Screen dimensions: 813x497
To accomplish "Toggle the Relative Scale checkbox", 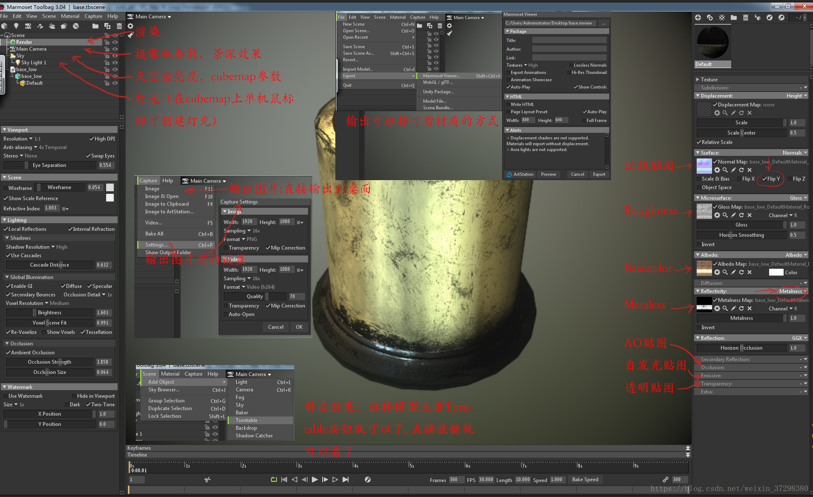I will pyautogui.click(x=715, y=142).
